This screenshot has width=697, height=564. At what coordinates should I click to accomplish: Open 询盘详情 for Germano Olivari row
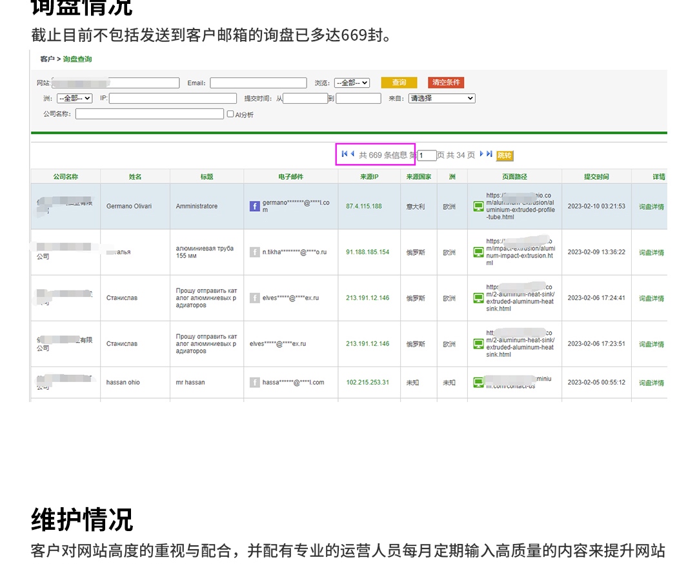click(x=651, y=206)
